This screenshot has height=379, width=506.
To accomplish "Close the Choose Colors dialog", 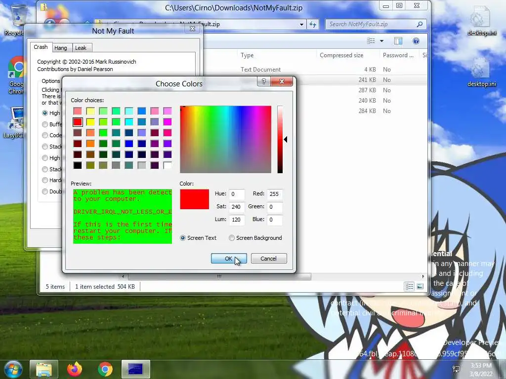I will [x=282, y=81].
